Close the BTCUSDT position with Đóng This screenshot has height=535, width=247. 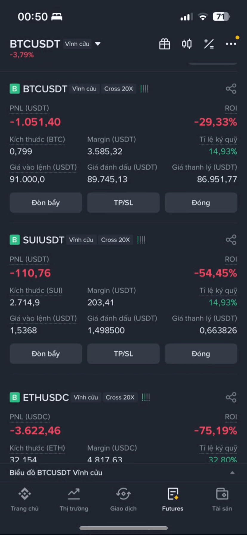tap(201, 203)
